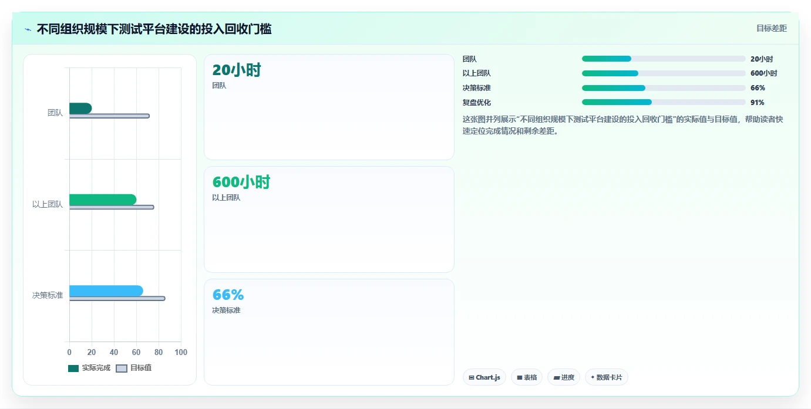811x409 pixels.
Task: Click the 目标差距 label in header
Action: tap(771, 28)
